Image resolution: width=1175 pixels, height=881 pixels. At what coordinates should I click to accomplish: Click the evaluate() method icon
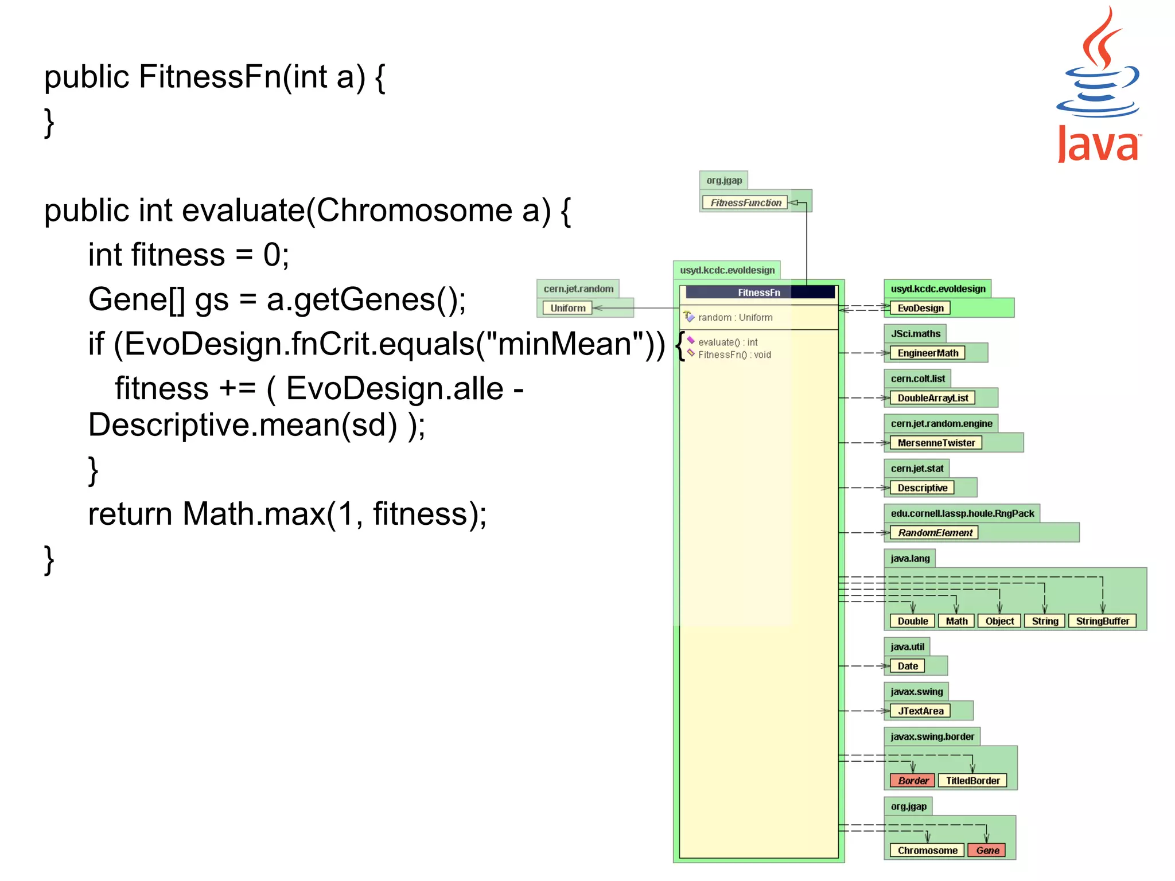pos(691,340)
